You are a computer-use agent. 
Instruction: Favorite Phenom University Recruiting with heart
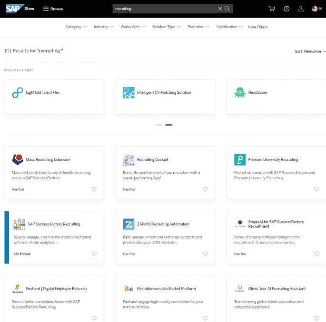[x=316, y=189]
